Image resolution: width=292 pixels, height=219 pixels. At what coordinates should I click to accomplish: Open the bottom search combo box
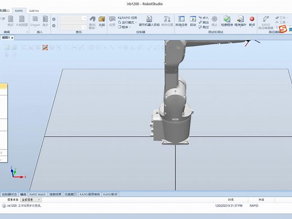74,28
